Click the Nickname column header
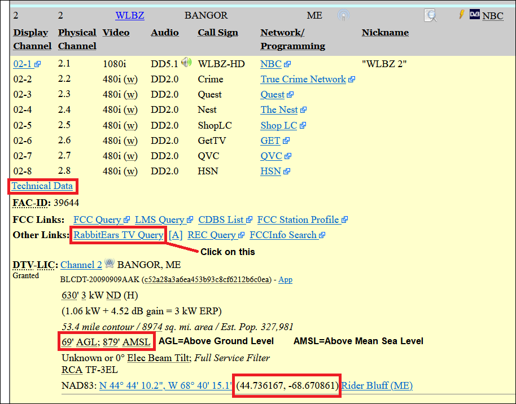This screenshot has height=404, width=516. click(385, 33)
